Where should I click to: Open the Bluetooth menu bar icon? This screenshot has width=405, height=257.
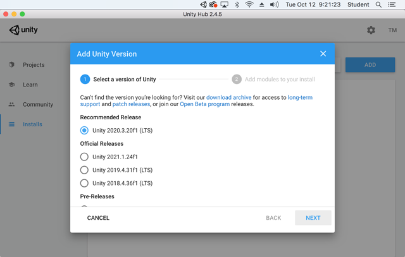[237, 4]
